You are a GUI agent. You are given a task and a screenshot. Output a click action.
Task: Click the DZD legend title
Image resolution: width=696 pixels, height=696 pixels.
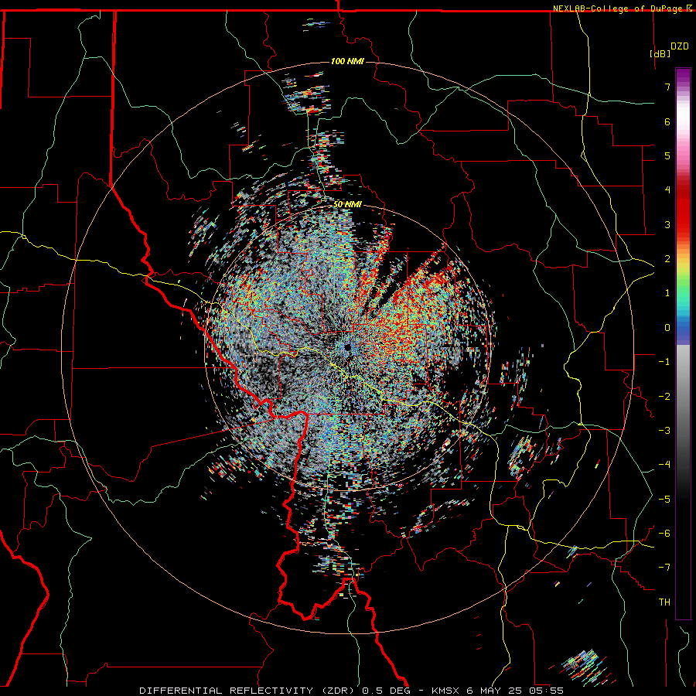[680, 46]
